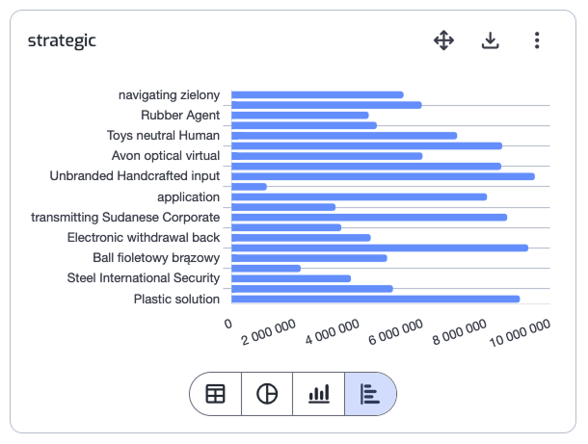Screen dimensions: 588x444
Task: Click the Toys neutral Human bar
Action: (x=344, y=136)
